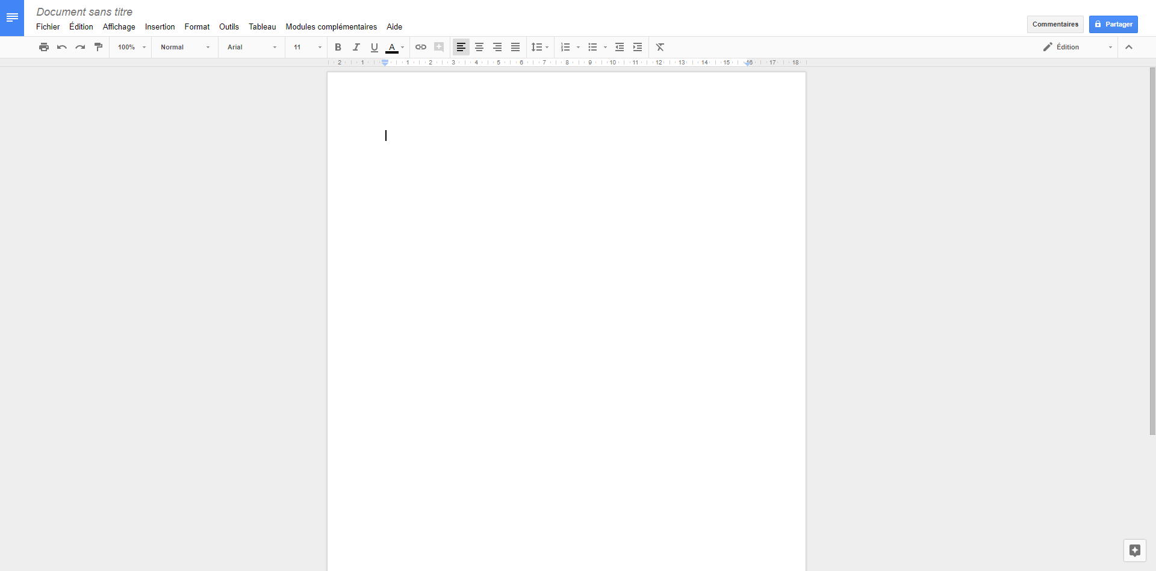Insert a link using the chain icon
1156x571 pixels.
(421, 47)
